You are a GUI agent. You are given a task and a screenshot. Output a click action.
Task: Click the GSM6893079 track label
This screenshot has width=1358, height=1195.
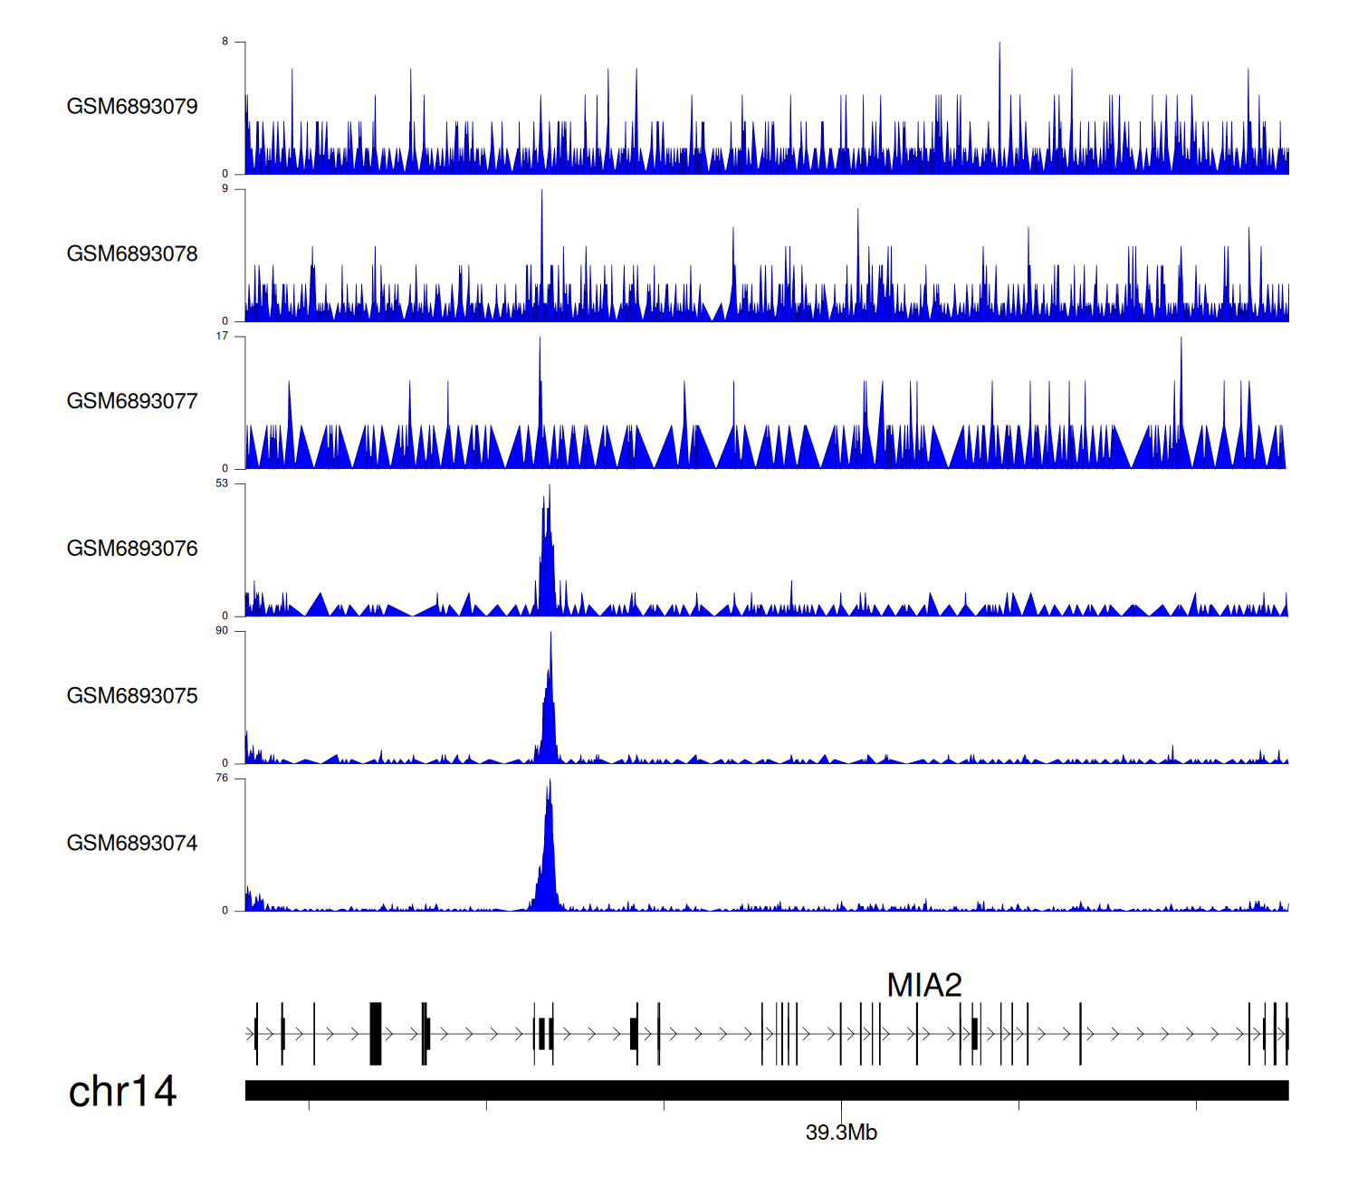132,107
